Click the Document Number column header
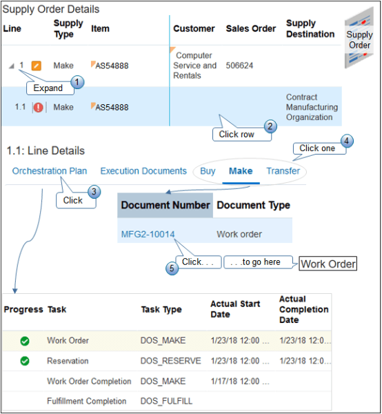382x414 pixels. [x=165, y=205]
